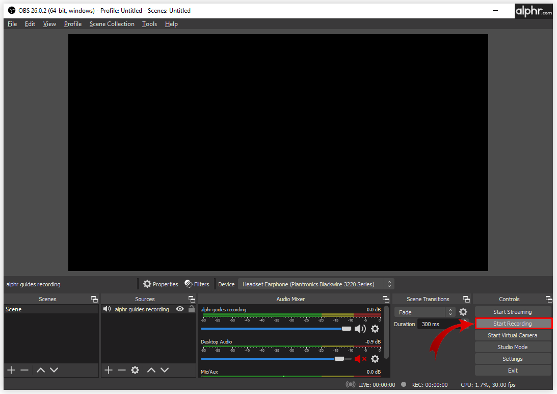Click Start Virtual Camera button

point(512,335)
